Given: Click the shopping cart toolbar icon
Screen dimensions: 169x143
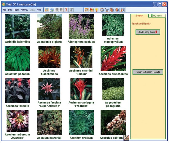Looking at the screenshot, I should tap(107, 10).
